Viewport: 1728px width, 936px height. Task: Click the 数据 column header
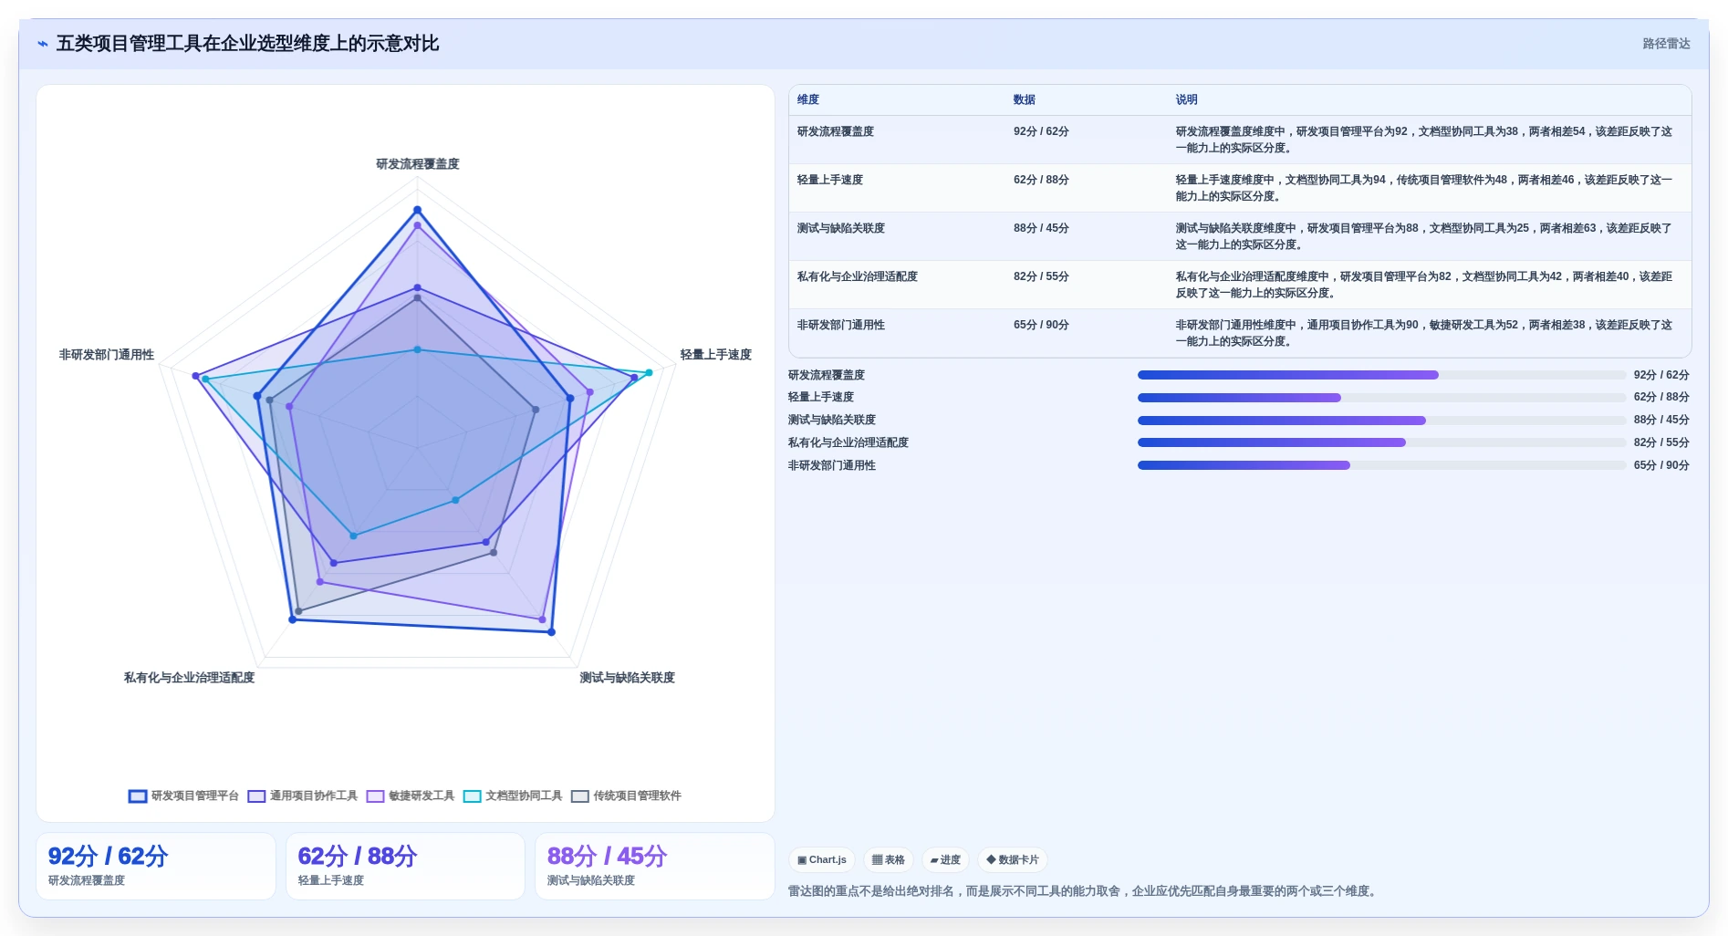pos(1025,99)
